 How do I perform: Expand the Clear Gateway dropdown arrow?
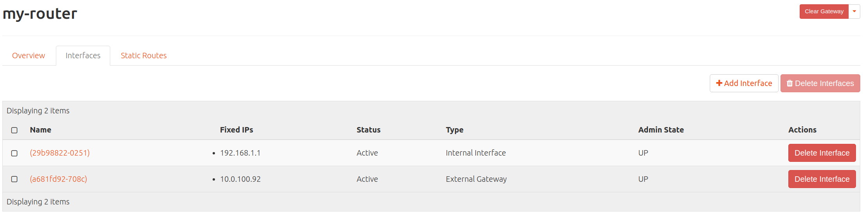click(854, 11)
